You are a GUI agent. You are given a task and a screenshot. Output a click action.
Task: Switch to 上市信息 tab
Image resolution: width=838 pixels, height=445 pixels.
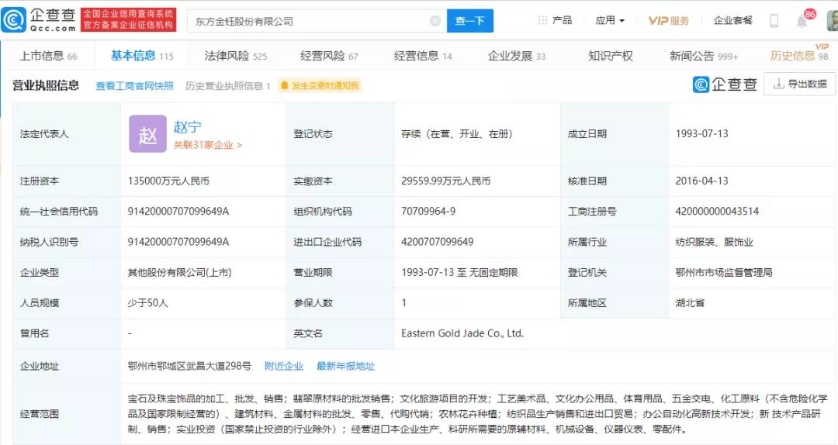(48, 56)
